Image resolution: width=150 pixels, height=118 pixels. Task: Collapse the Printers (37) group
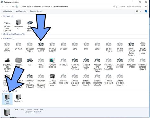(x=2, y=38)
